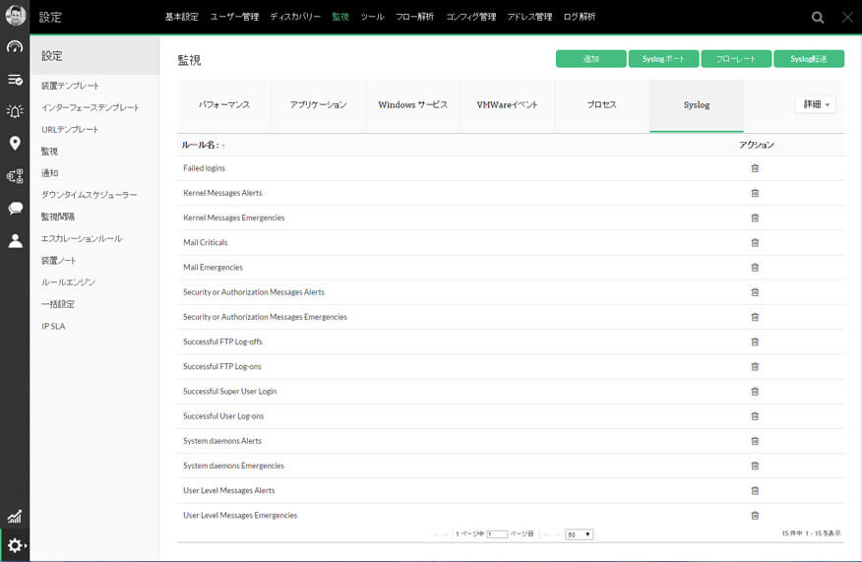Viewport: 862px width, 562px height.
Task: Open the Kernel Messages Alerts rule
Action: click(222, 193)
